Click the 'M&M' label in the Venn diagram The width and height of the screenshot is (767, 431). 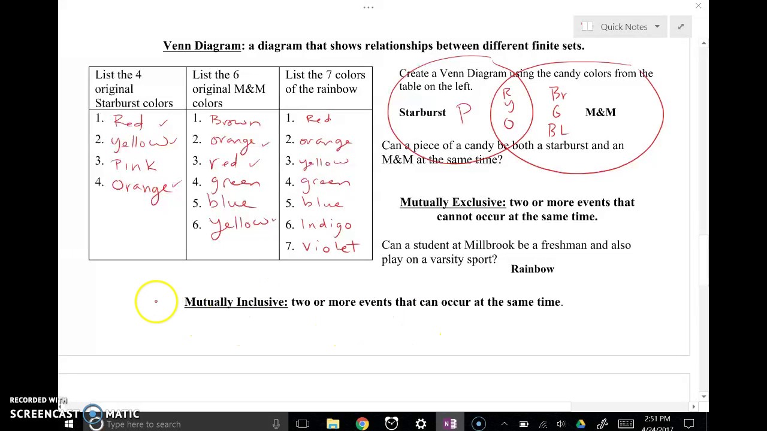pyautogui.click(x=600, y=112)
